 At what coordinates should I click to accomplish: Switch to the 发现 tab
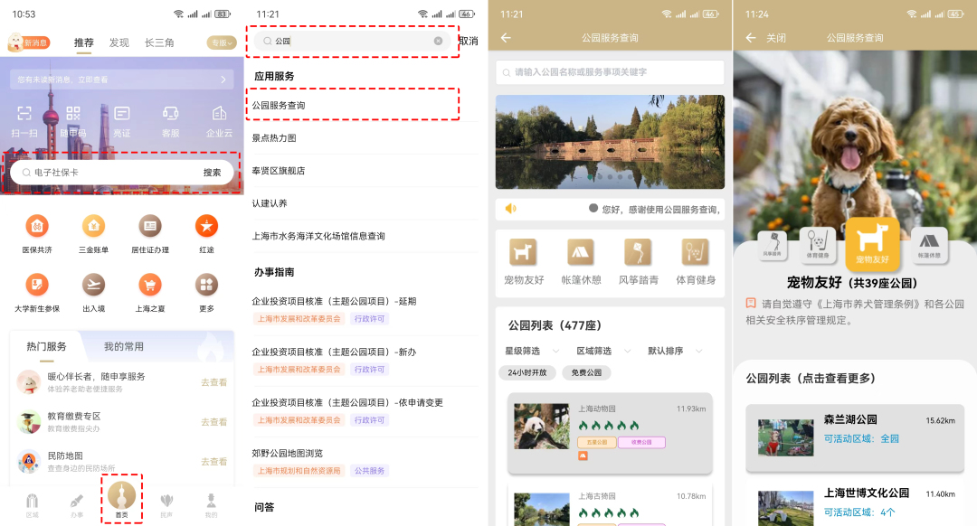click(x=119, y=42)
